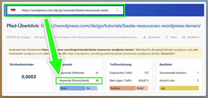Click the Teilen share icon
This screenshot has width=208, height=98.
click(167, 37)
